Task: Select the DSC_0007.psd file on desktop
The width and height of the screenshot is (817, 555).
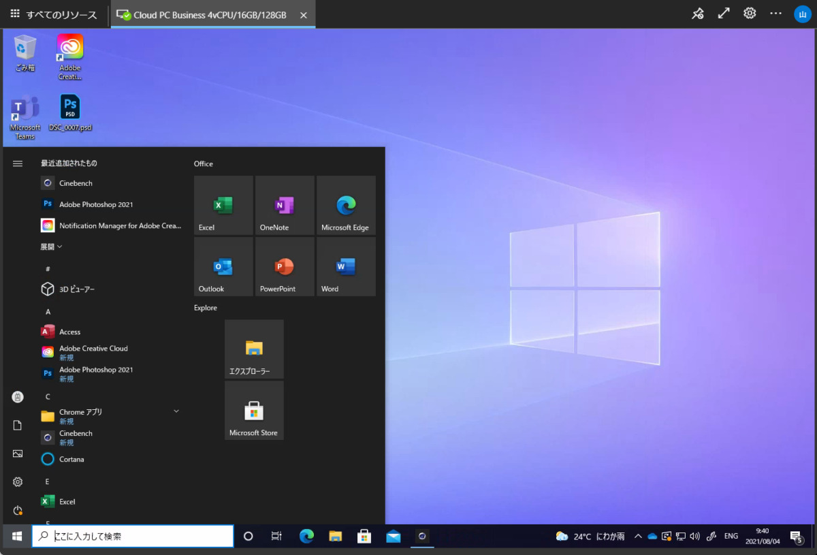Action: [x=70, y=113]
